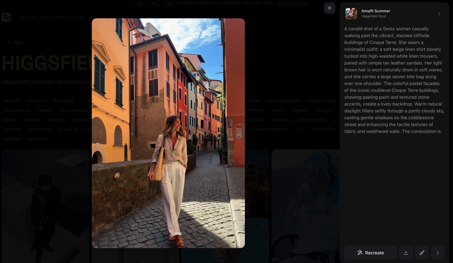Pick the GRUNGE style tag
The width and height of the screenshot is (453, 263).
(300, 111)
